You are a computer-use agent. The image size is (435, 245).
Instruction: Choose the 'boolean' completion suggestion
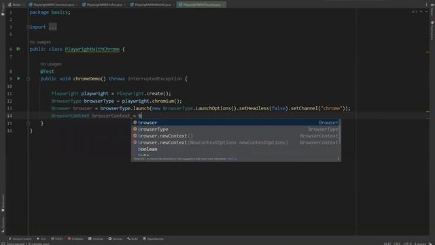tap(236, 149)
